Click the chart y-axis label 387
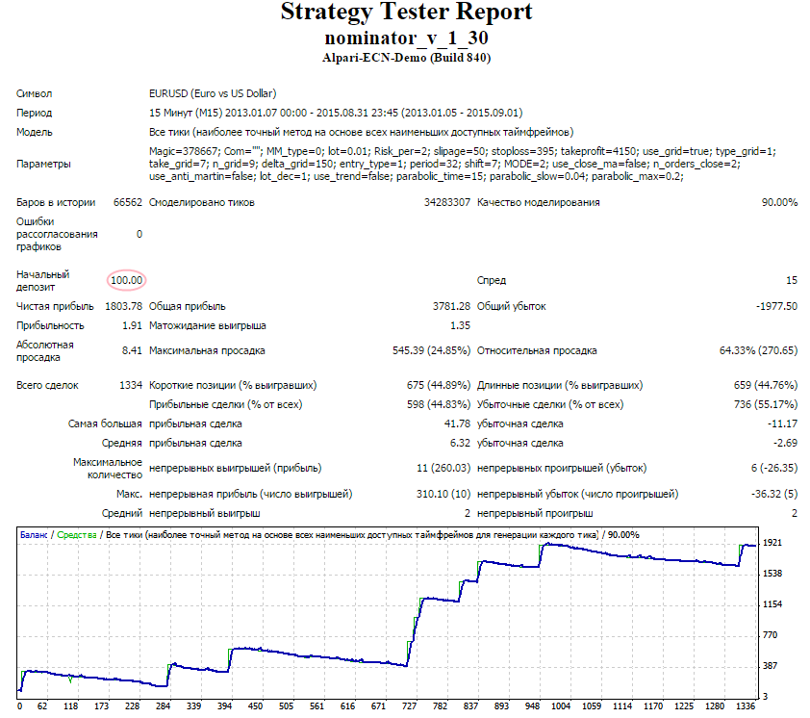This screenshot has height=718, width=810. tap(771, 666)
